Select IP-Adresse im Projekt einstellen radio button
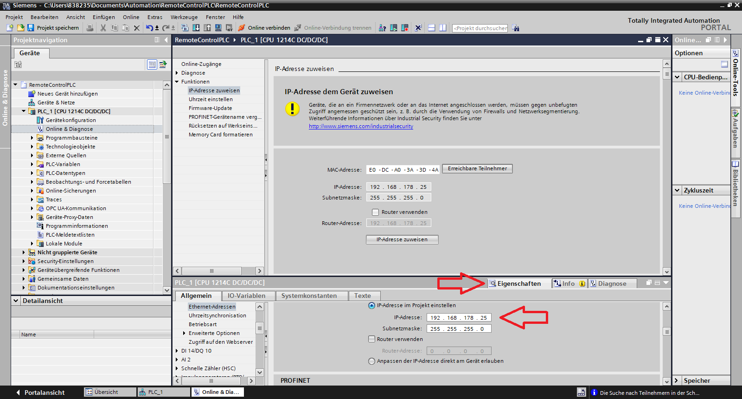This screenshot has width=742, height=399. [x=371, y=305]
